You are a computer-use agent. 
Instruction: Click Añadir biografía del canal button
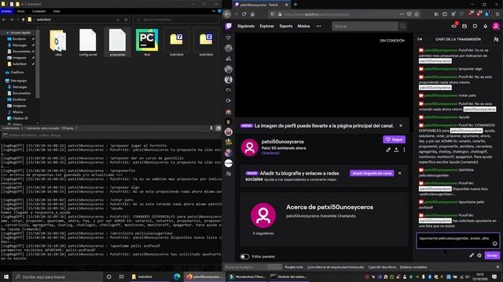point(372,173)
